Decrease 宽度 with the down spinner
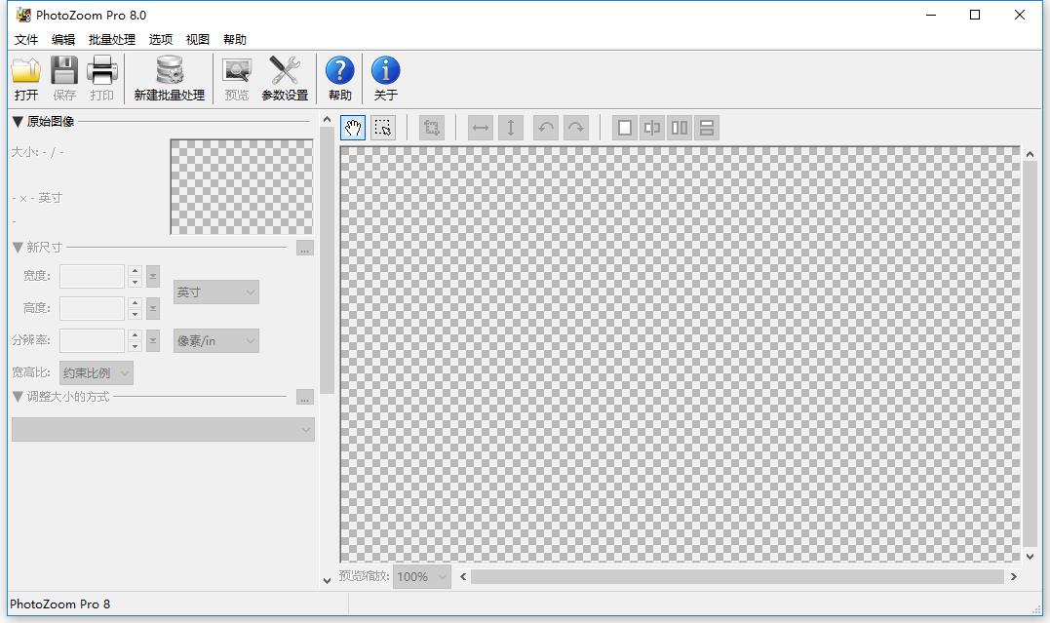The height and width of the screenshot is (623, 1050). click(x=135, y=282)
